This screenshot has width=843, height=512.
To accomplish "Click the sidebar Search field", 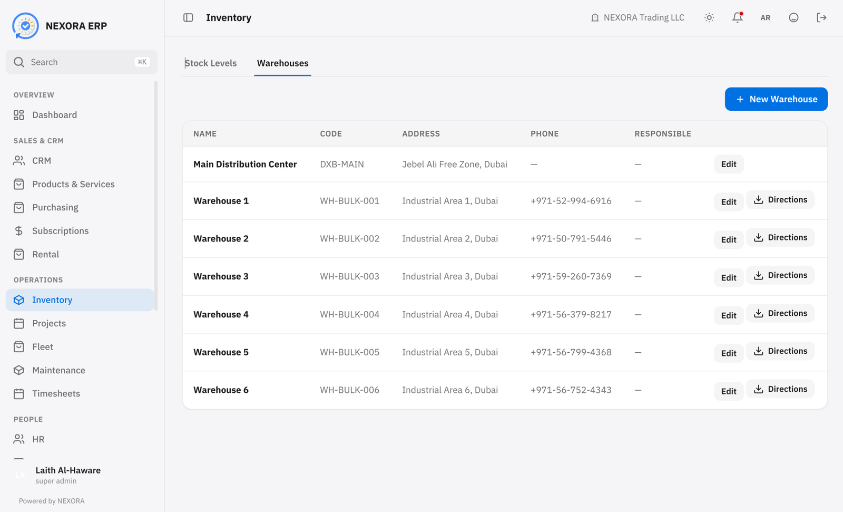I will 82,62.
